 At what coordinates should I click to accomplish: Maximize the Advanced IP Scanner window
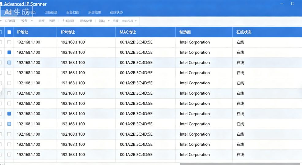tap(292, 4)
